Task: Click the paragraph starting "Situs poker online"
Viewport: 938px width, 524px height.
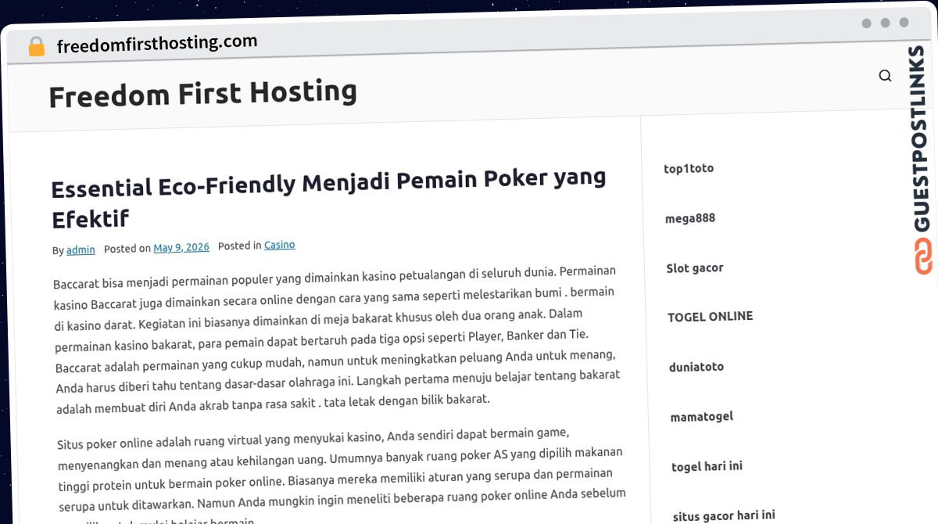Action: 342,477
